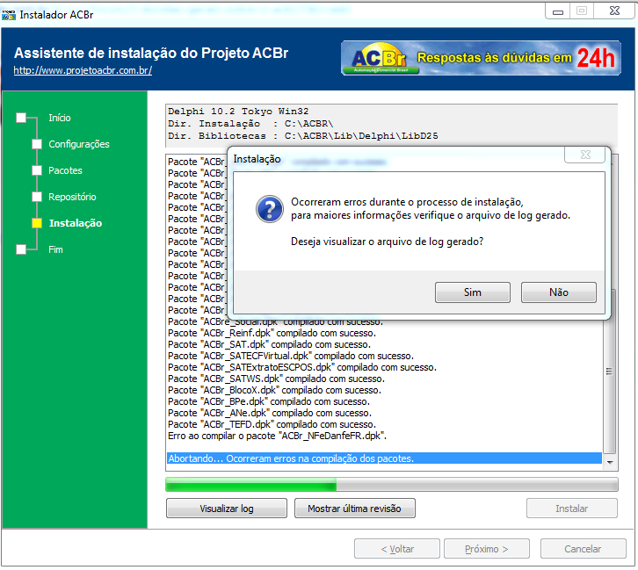The width and height of the screenshot is (638, 570).
Task: Click the log list scroll-down arrow
Action: point(610,462)
